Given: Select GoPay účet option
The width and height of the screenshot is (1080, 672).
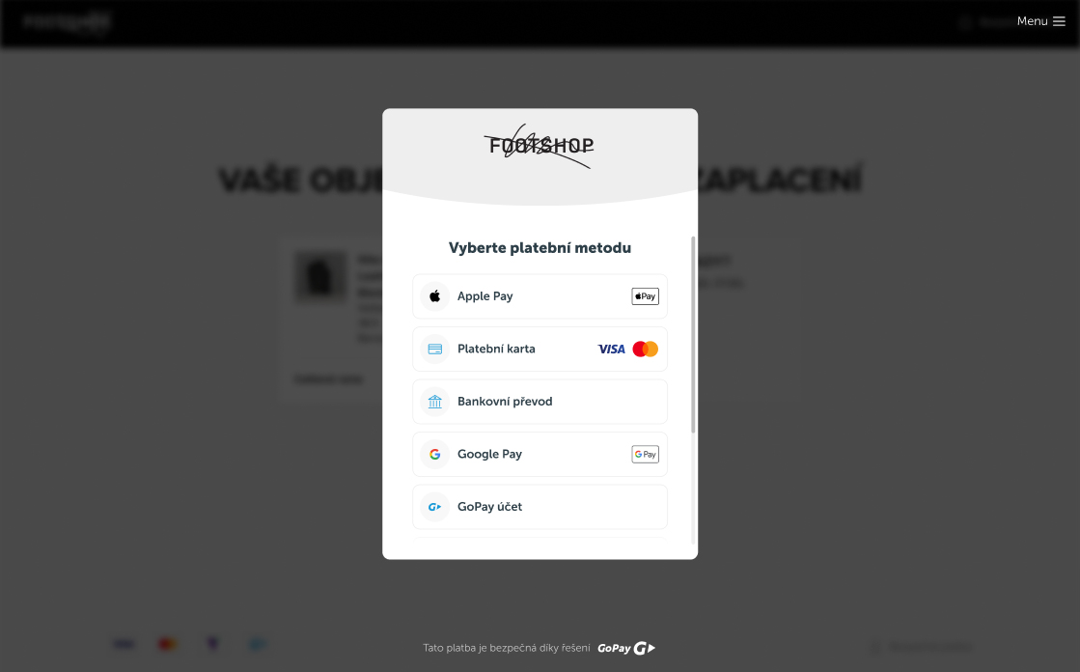Looking at the screenshot, I should (x=540, y=507).
